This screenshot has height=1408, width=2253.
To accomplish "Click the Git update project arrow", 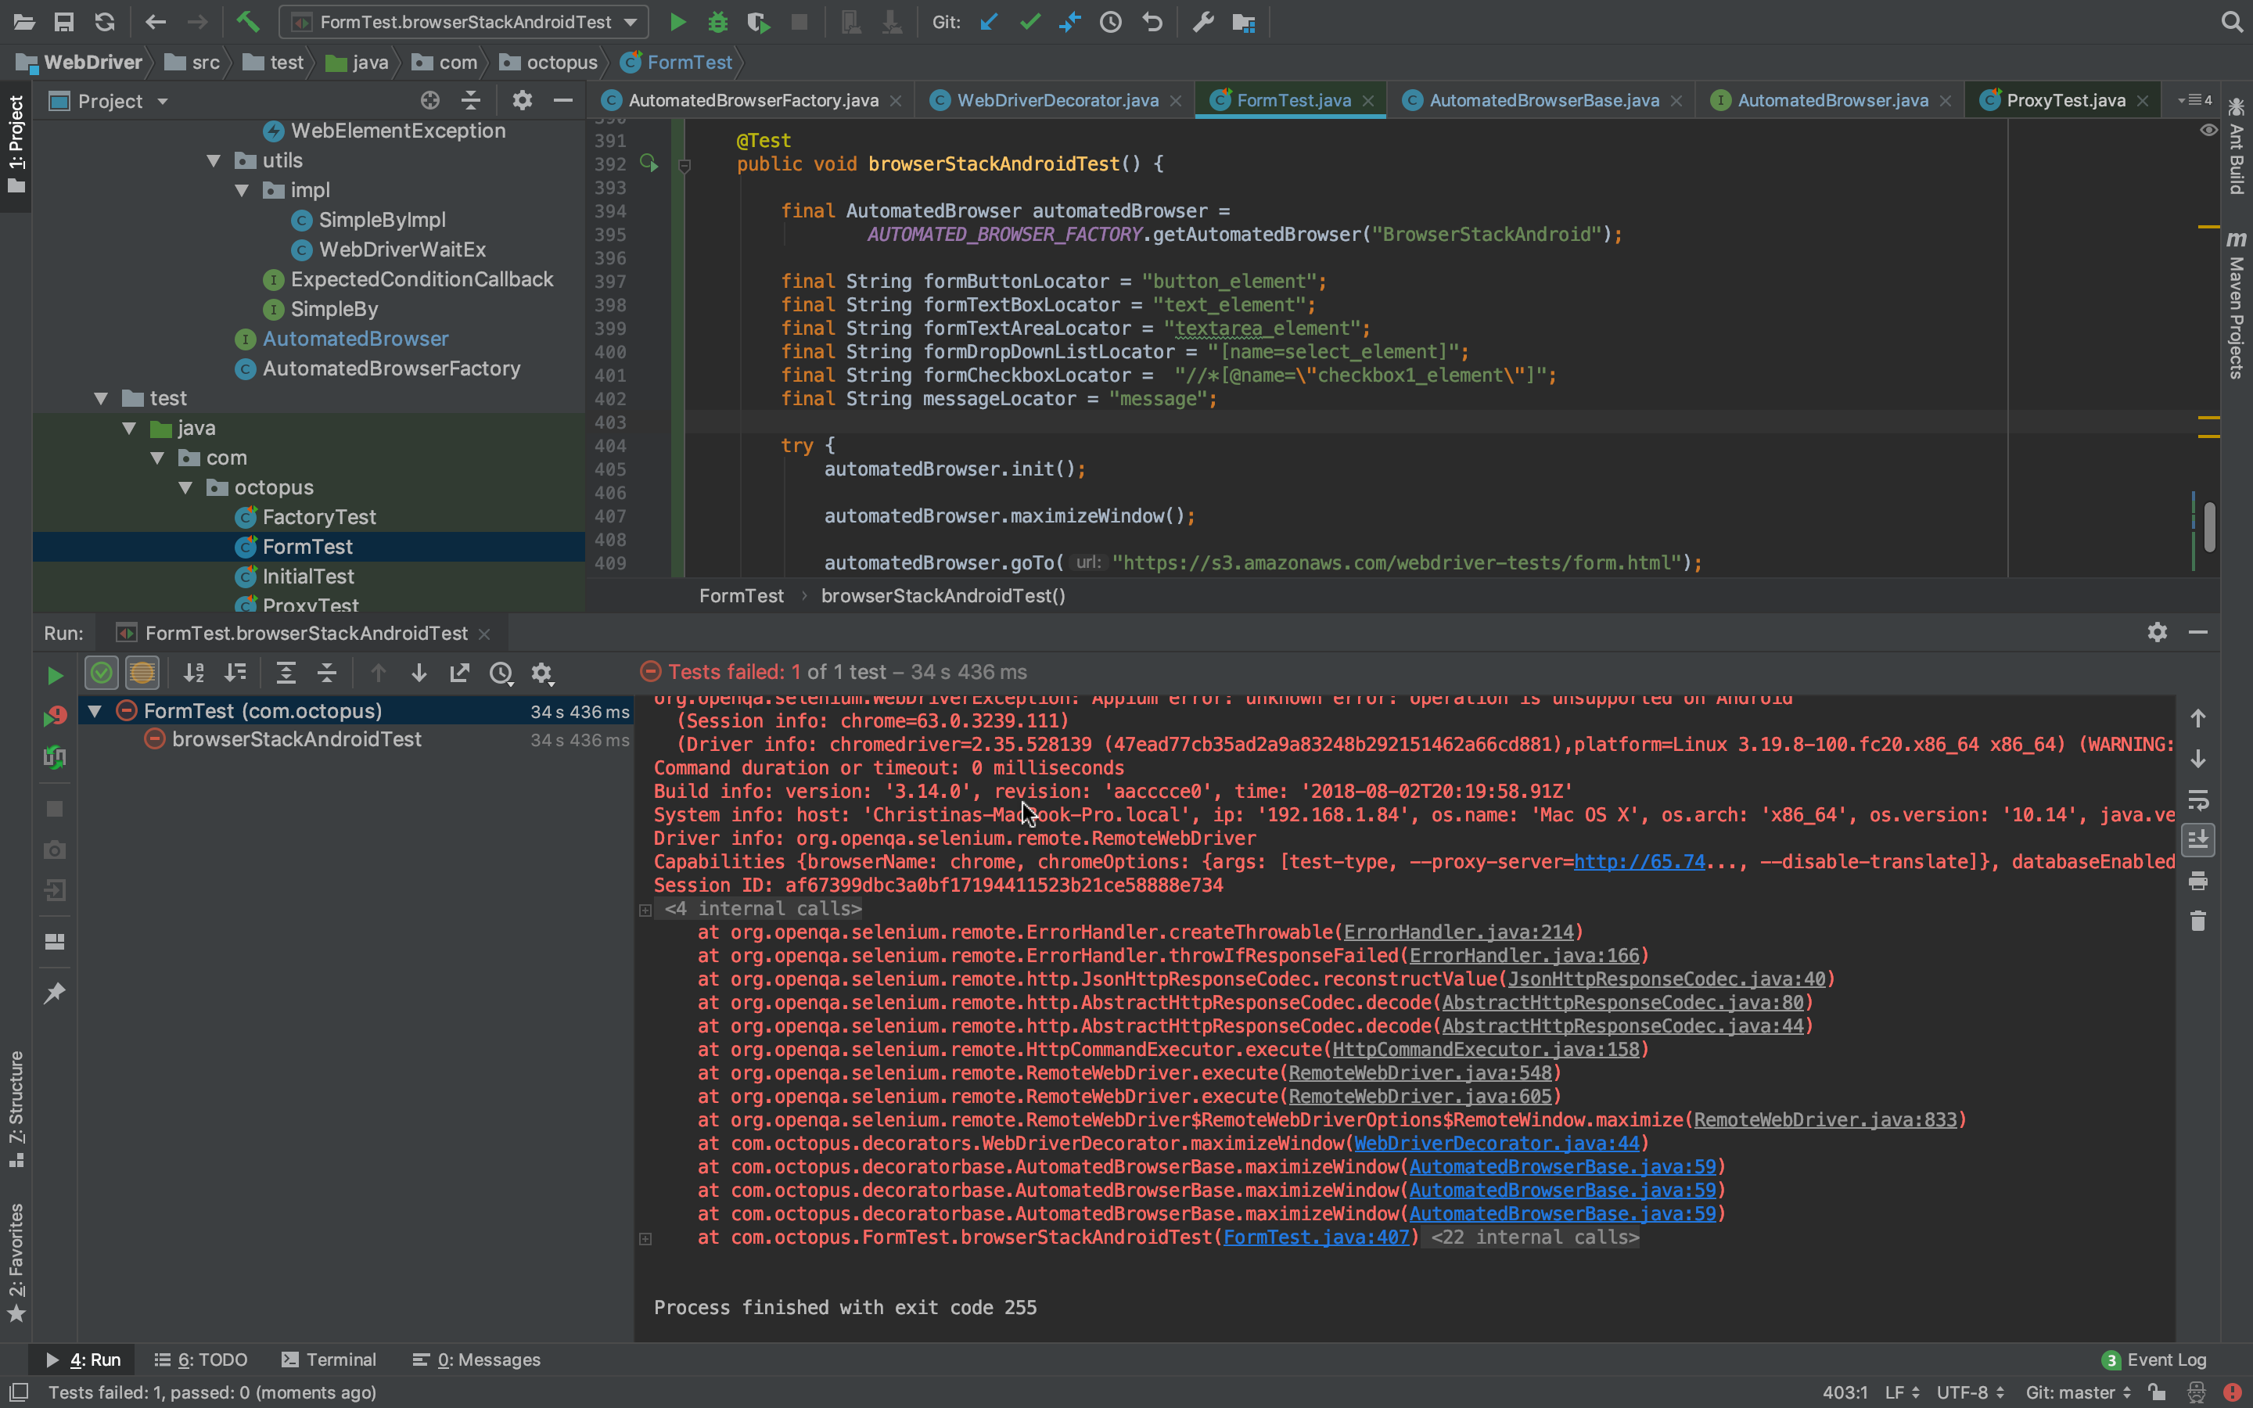I will [x=989, y=21].
